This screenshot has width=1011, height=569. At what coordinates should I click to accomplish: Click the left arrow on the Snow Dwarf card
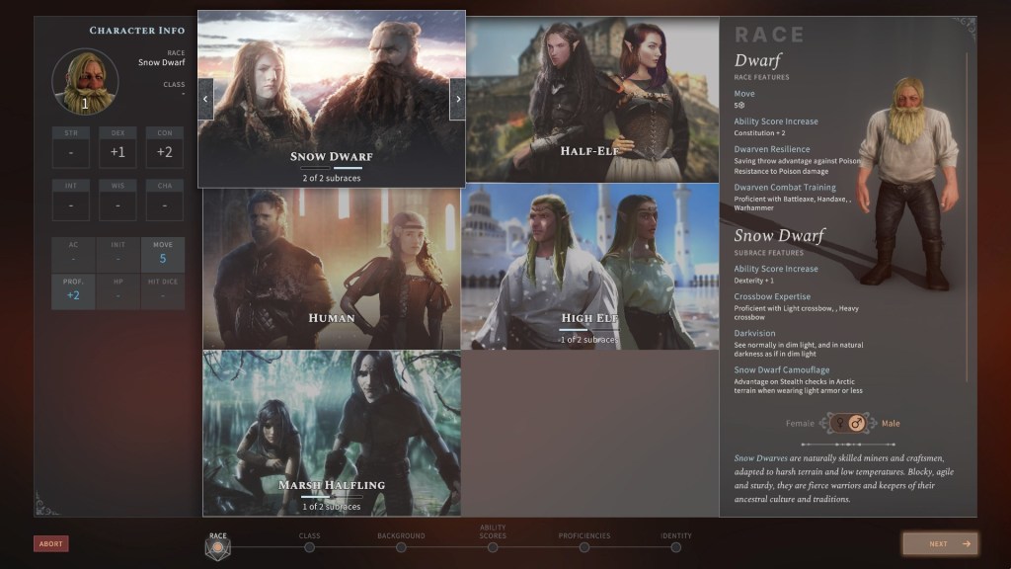click(205, 99)
